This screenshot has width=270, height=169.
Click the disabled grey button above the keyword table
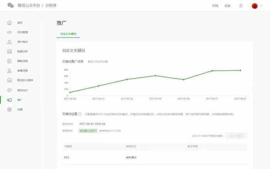(x=236, y=136)
